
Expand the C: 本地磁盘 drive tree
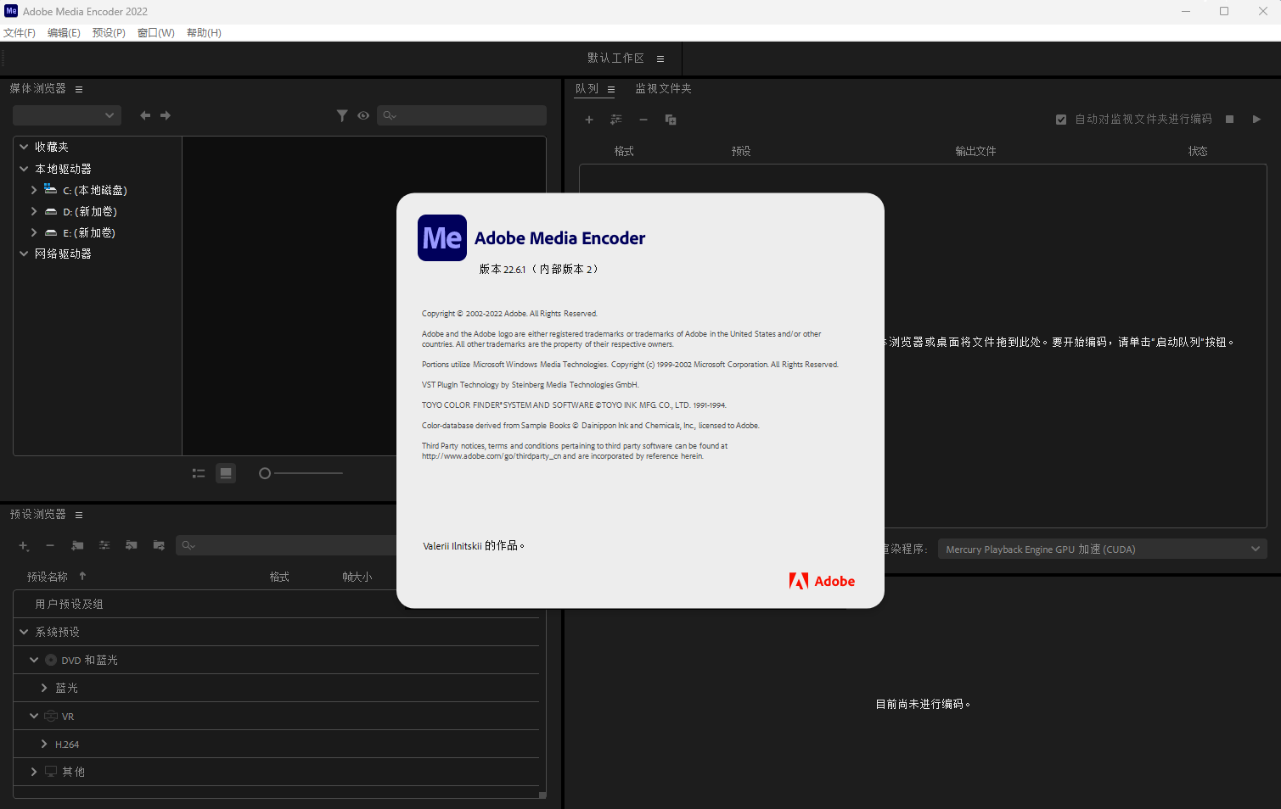(x=34, y=190)
